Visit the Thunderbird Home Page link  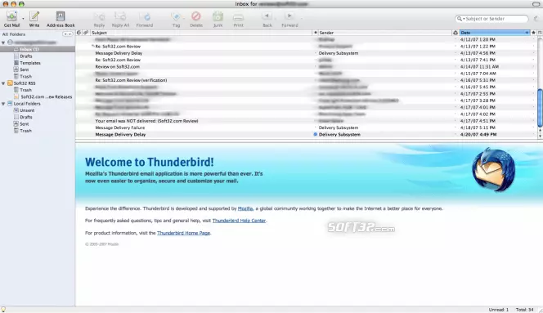[x=183, y=233]
